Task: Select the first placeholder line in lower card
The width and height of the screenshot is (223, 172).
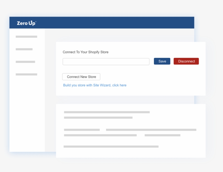Action: pyautogui.click(x=106, y=112)
